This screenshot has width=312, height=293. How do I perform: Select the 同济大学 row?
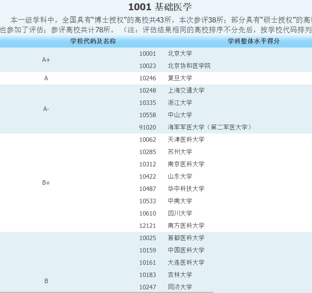pyautogui.click(x=180, y=287)
